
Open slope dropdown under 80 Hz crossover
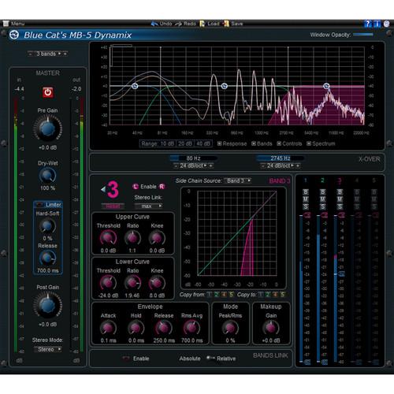(x=194, y=165)
